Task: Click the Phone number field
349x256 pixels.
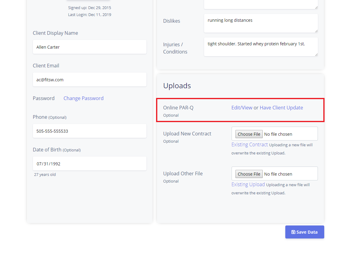Action: coord(89,131)
